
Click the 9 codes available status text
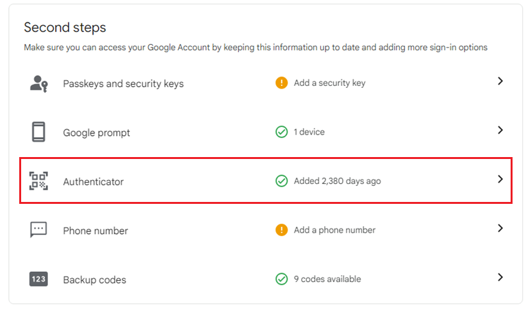click(327, 279)
